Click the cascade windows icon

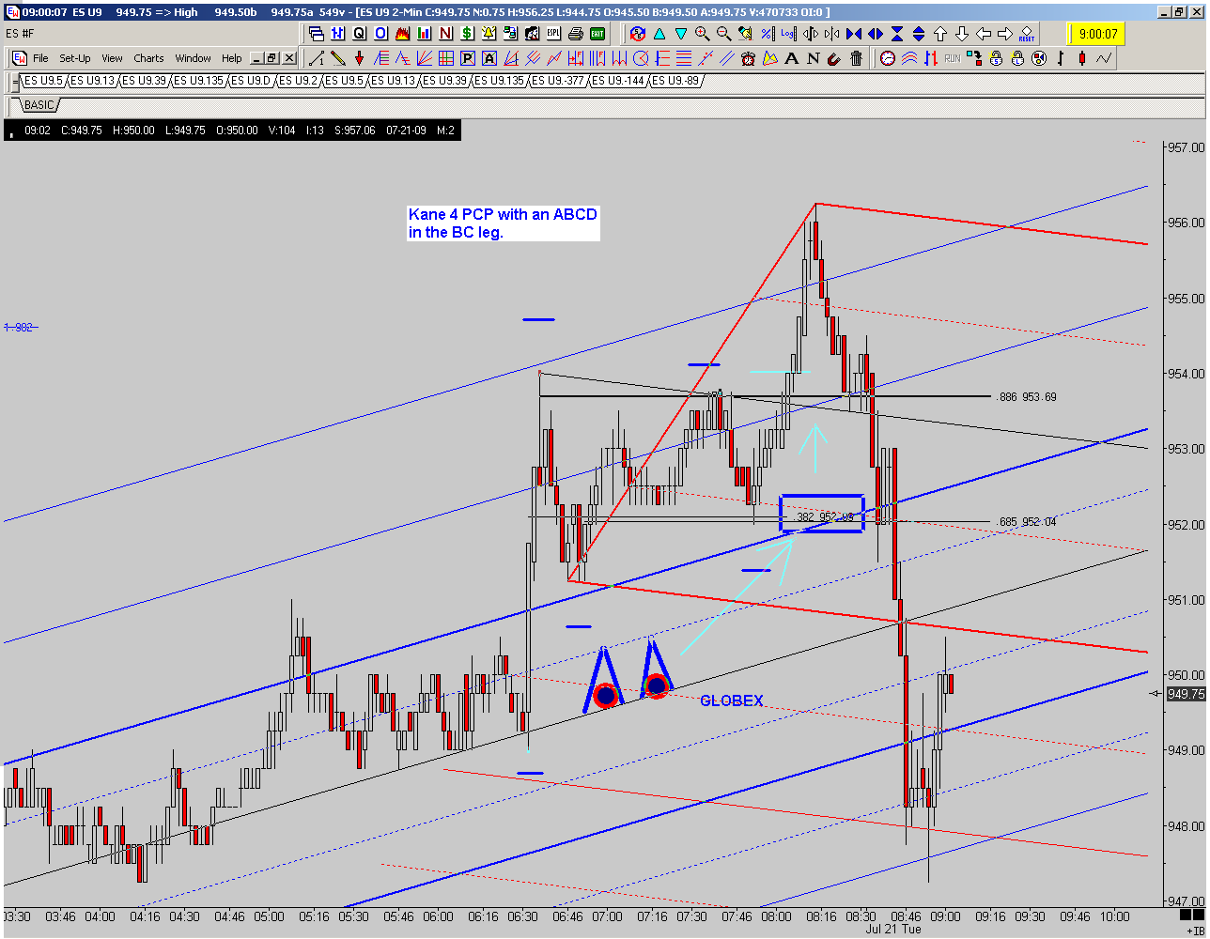click(x=316, y=34)
